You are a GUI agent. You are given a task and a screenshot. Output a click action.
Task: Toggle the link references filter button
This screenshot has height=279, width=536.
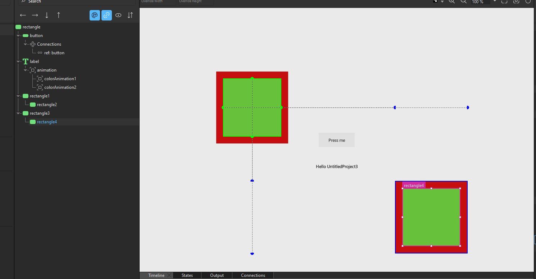click(x=106, y=15)
